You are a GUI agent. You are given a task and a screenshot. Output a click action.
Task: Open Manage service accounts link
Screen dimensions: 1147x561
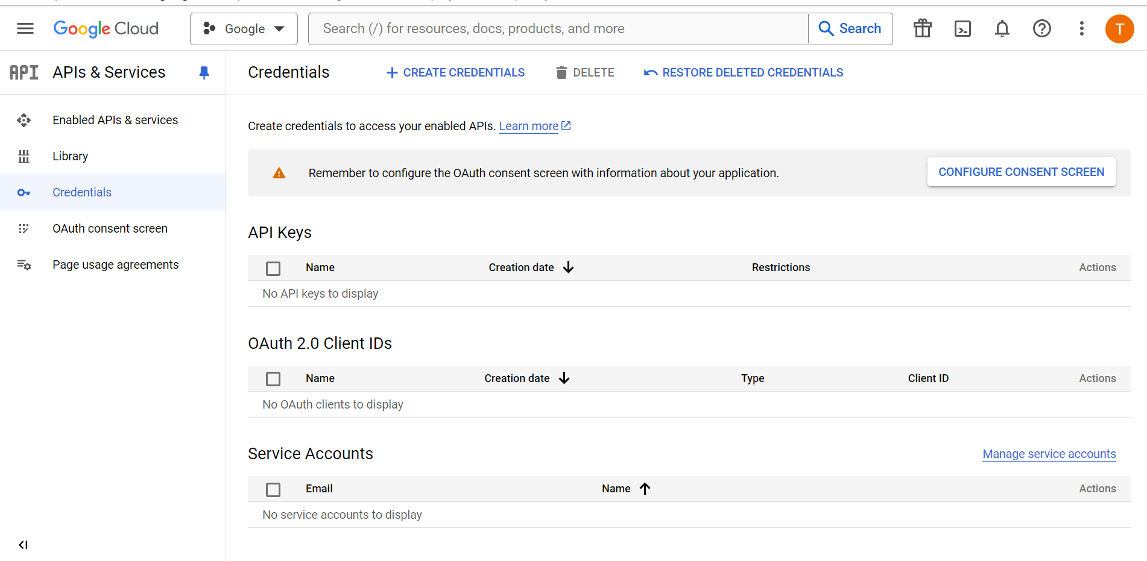tap(1049, 454)
